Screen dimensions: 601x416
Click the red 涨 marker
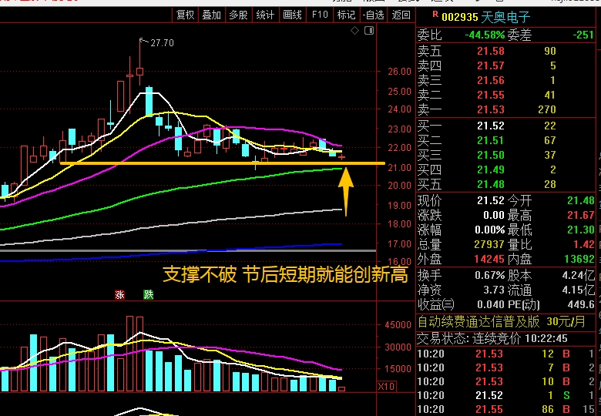click(x=119, y=294)
